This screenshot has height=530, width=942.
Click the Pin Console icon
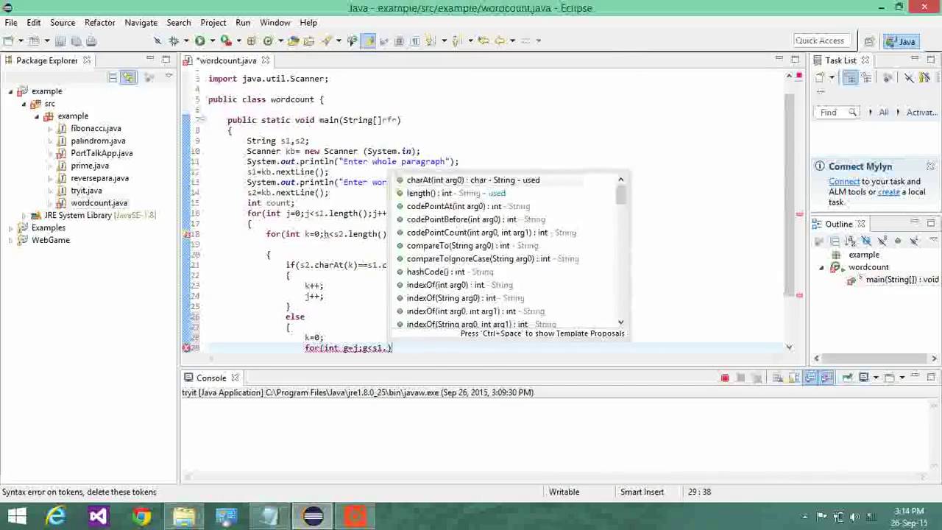click(848, 378)
